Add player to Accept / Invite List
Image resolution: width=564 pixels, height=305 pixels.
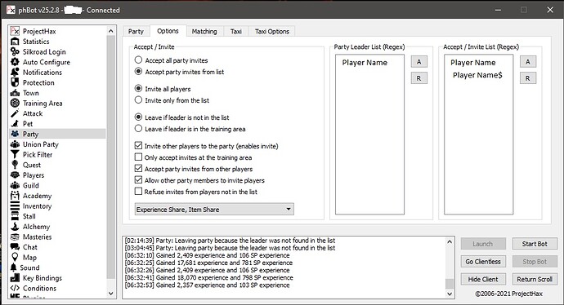pos(528,62)
